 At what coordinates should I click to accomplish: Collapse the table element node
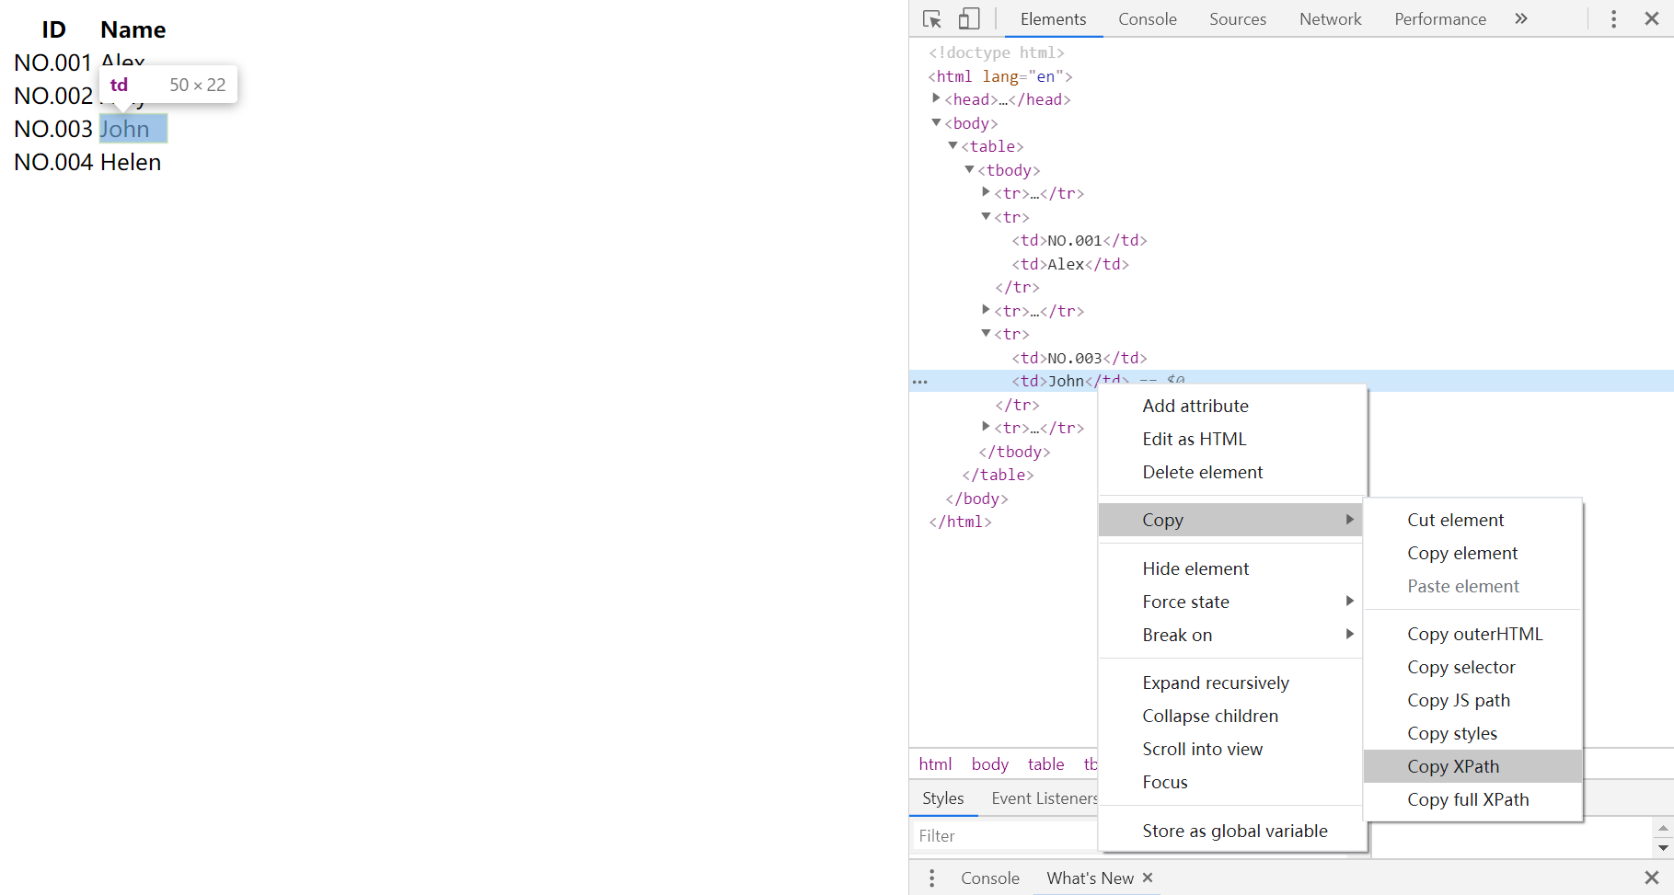point(952,145)
